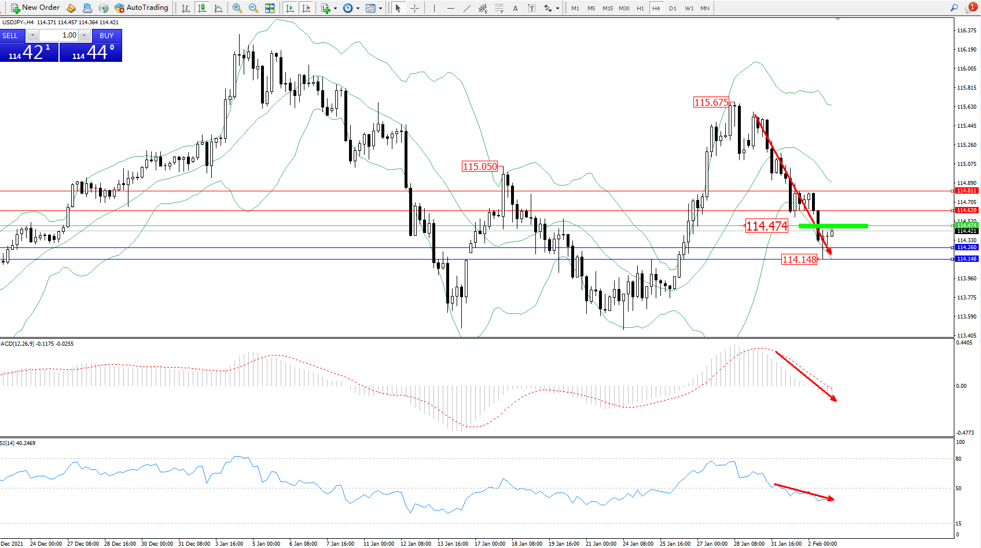The image size is (981, 548).
Task: Select the draw trendline tool
Action: pos(466,8)
